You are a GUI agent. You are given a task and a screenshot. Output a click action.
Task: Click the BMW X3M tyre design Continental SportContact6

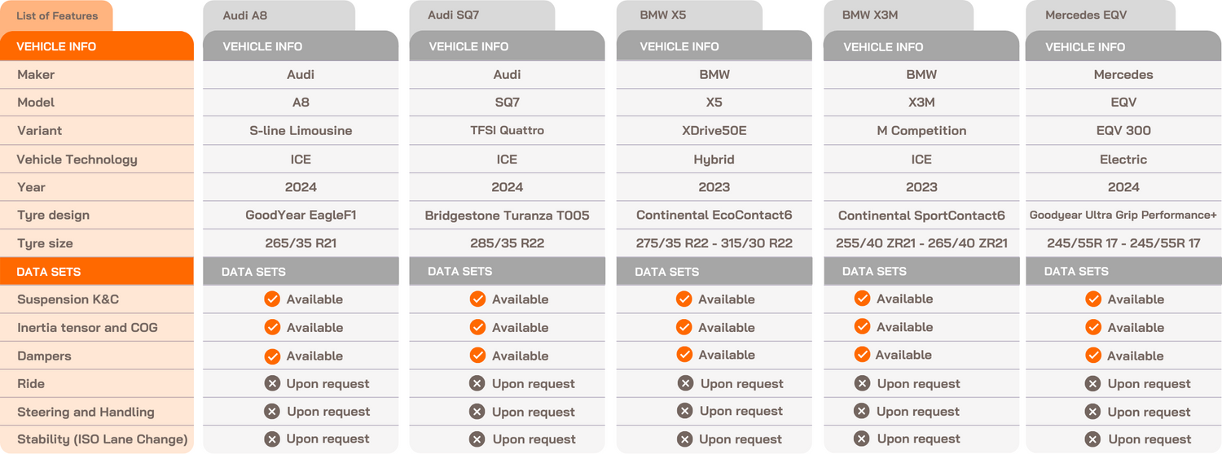click(x=921, y=216)
